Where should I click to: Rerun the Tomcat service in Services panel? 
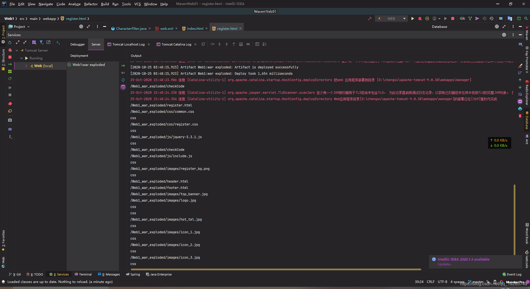click(x=10, y=42)
